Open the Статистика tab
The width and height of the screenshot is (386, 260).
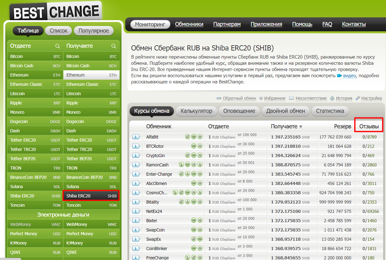coord(330,111)
